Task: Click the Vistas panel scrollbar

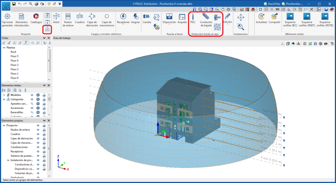Action: click(x=49, y=61)
